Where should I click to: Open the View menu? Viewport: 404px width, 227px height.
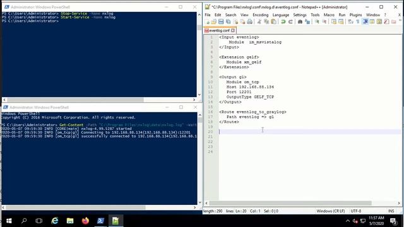point(244,15)
